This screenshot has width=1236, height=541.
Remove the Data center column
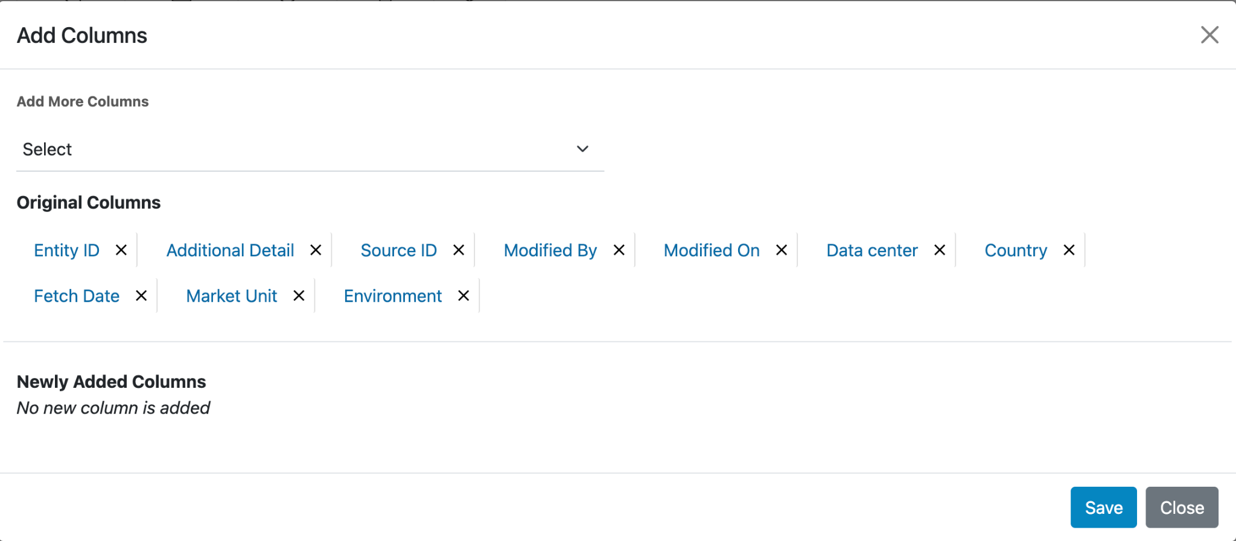pos(940,250)
